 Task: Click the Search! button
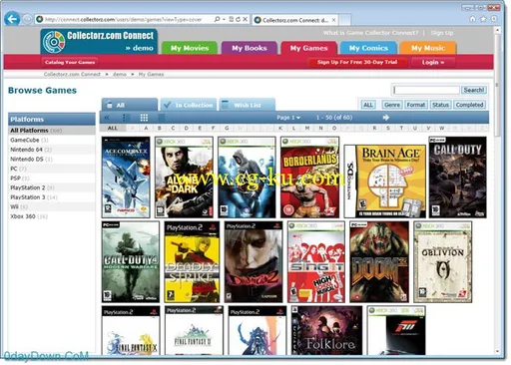[474, 90]
